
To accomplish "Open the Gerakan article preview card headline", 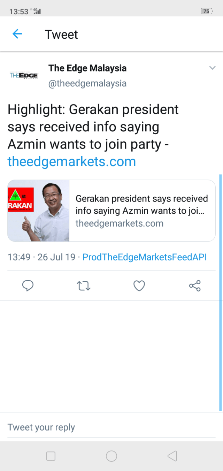I will click(142, 205).
